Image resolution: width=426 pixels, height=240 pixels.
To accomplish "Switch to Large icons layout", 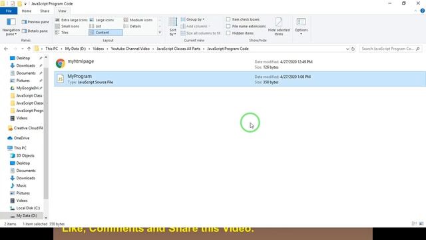I will coord(102,20).
